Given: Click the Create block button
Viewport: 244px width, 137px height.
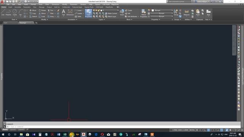Looking at the screenshot, I should (128, 10).
